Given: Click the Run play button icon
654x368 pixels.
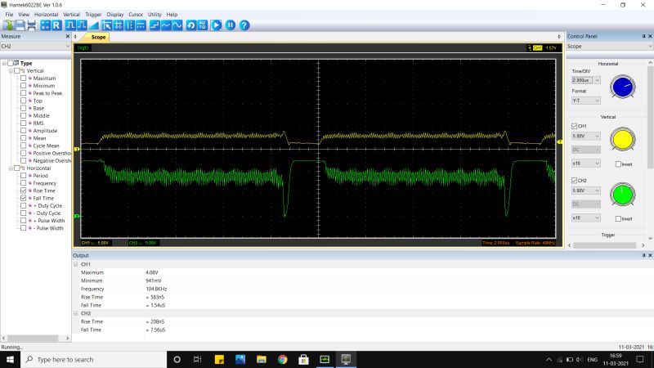Looking at the screenshot, I should 216,25.
